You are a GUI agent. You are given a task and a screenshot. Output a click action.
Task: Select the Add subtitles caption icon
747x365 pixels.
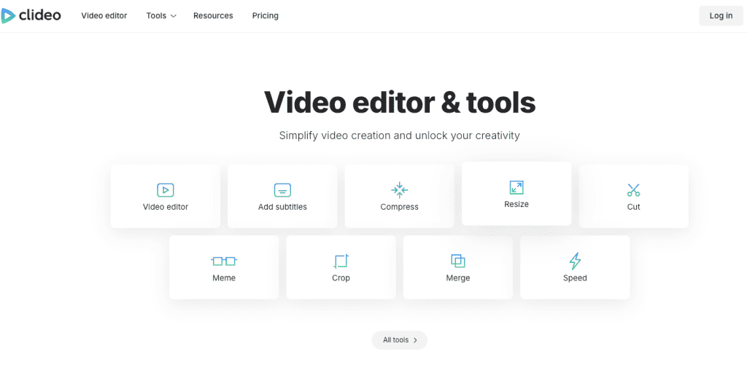(x=282, y=190)
